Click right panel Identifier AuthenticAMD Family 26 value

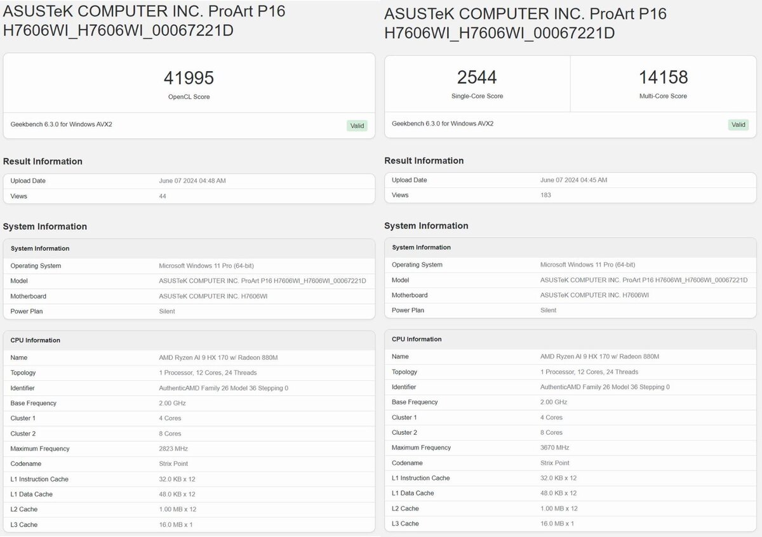click(605, 387)
